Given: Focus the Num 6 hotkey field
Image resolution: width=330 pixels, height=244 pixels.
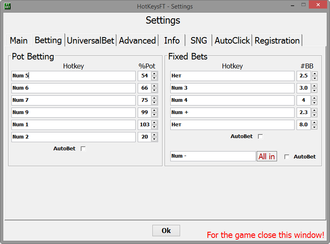Looking at the screenshot, I should click(x=73, y=88).
